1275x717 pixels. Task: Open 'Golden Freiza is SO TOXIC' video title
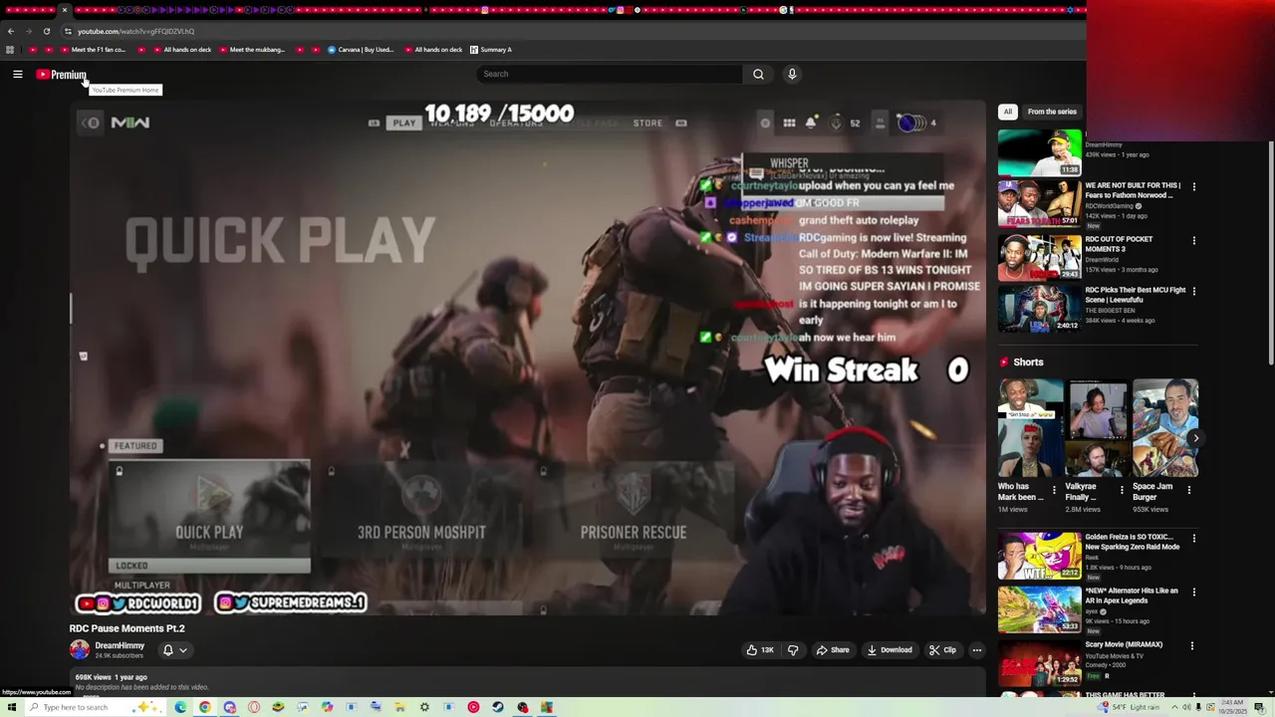[x=1133, y=542]
